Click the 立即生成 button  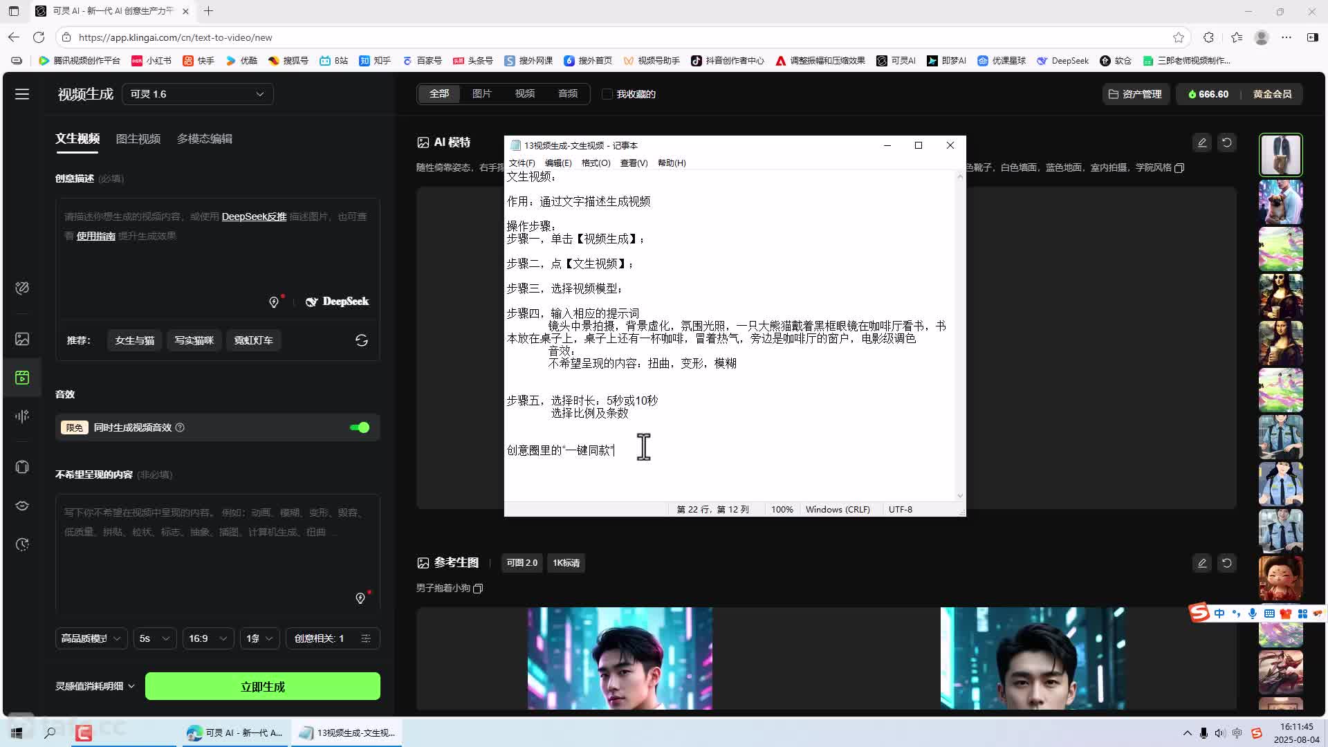(x=262, y=686)
